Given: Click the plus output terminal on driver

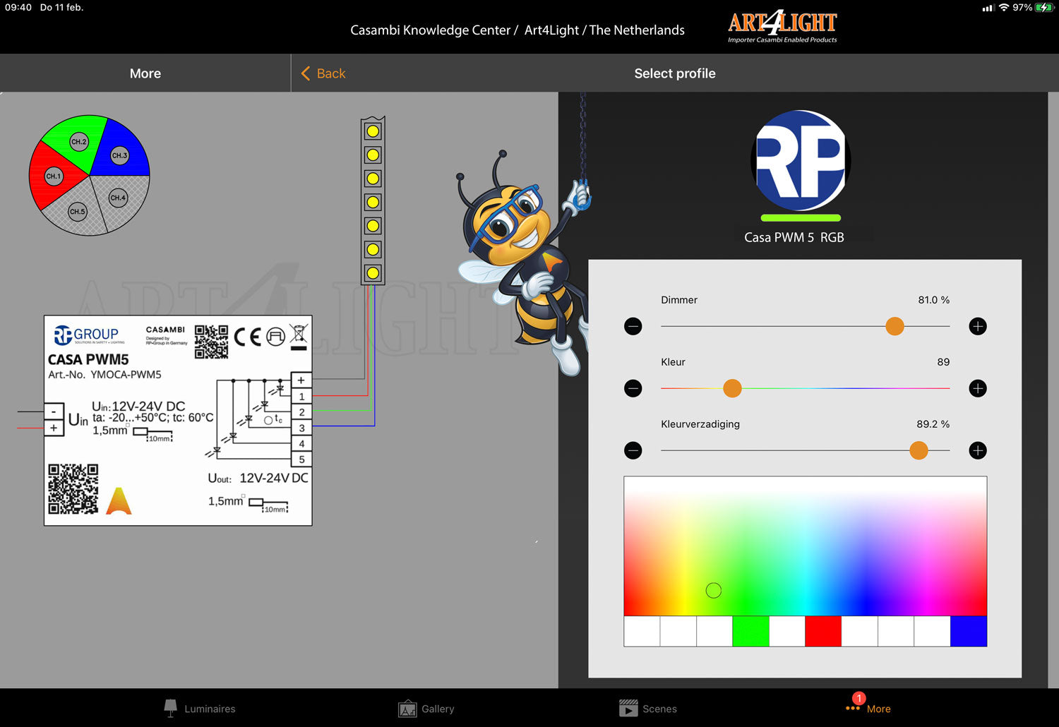Looking at the screenshot, I should (301, 380).
